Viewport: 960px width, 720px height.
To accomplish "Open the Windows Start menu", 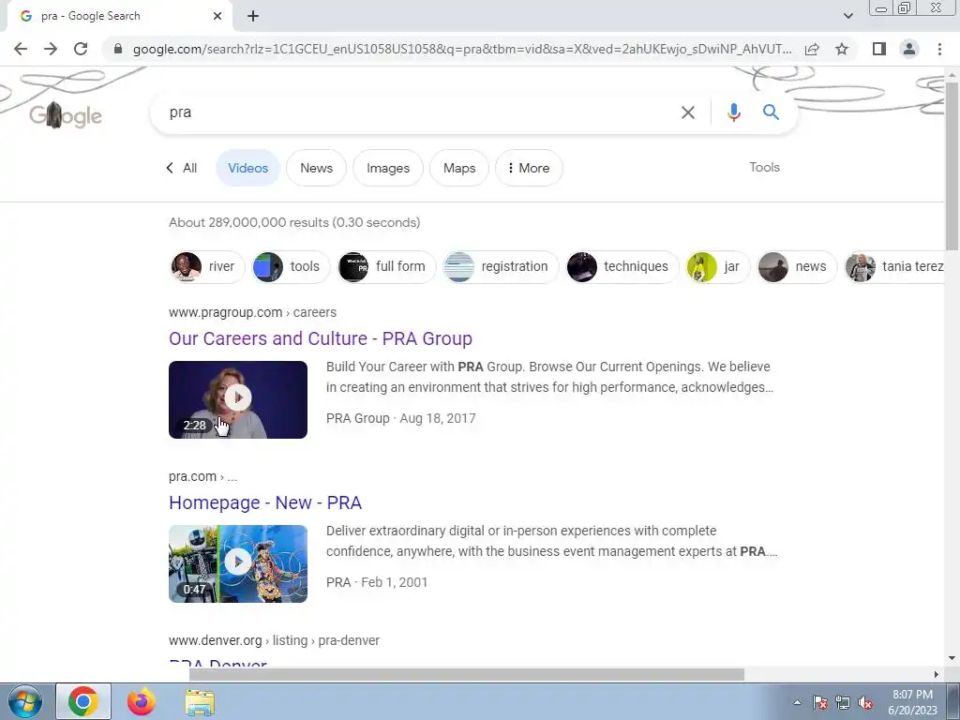I will 23,701.
